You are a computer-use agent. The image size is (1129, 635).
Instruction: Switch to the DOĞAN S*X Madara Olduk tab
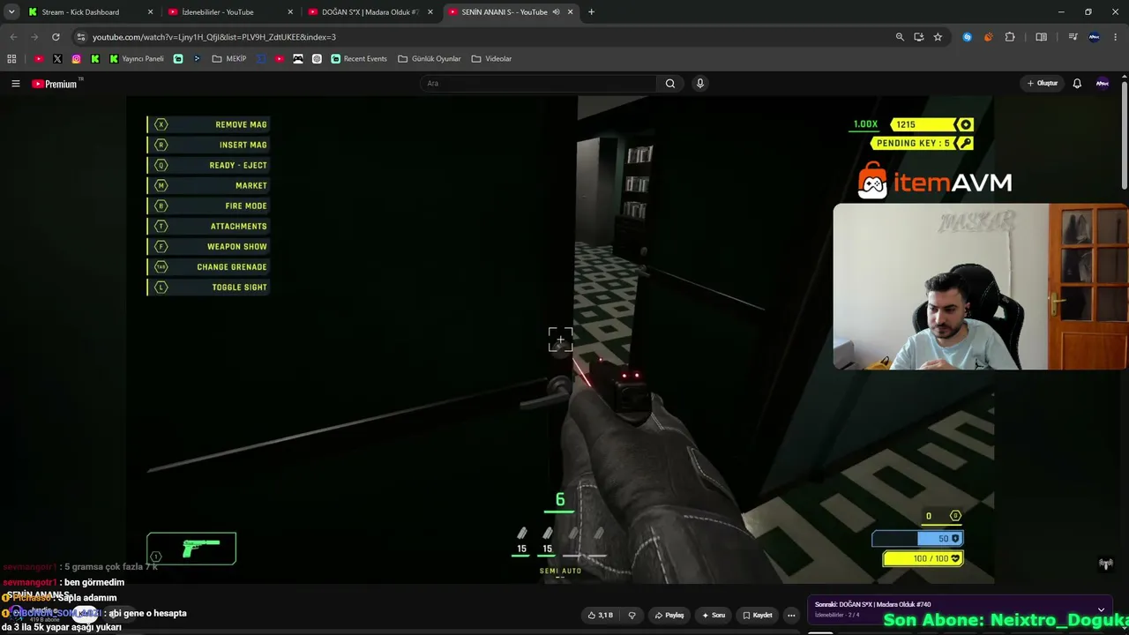click(x=370, y=12)
